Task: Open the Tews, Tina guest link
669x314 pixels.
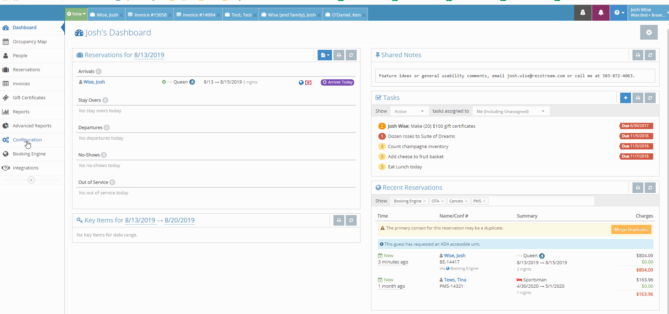Action: click(x=455, y=280)
